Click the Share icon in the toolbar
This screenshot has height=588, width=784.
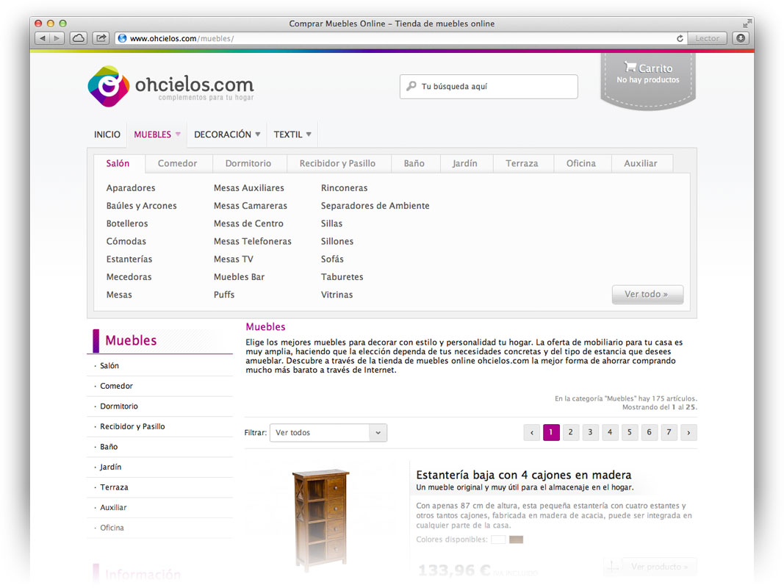point(101,38)
